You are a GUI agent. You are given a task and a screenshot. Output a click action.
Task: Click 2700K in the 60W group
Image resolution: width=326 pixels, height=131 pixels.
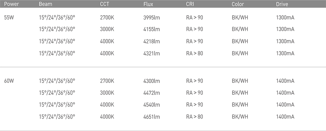[107, 81]
